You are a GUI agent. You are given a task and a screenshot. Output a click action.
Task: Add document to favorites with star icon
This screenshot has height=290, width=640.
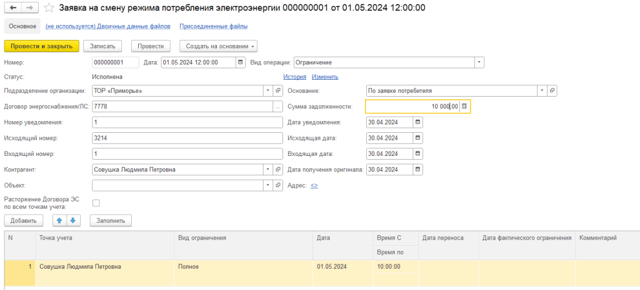point(49,8)
